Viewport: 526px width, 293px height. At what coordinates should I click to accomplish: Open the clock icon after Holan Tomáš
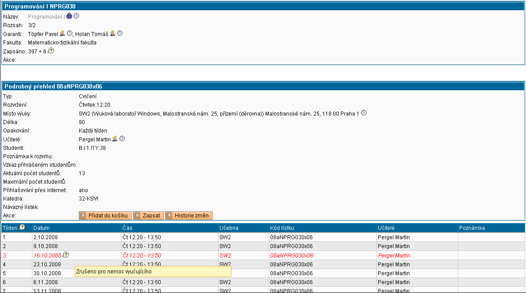pos(120,33)
